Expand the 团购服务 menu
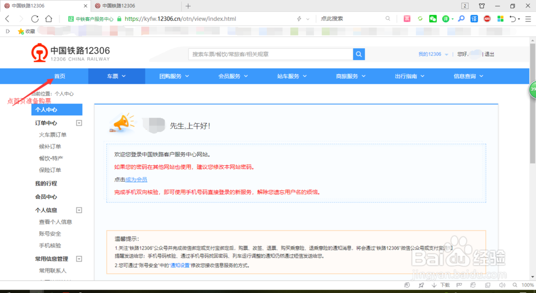The image size is (536, 293). 174,76
